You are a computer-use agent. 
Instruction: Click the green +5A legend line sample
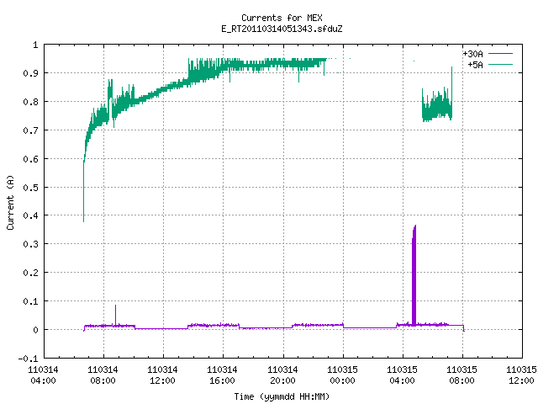pyautogui.click(x=500, y=64)
